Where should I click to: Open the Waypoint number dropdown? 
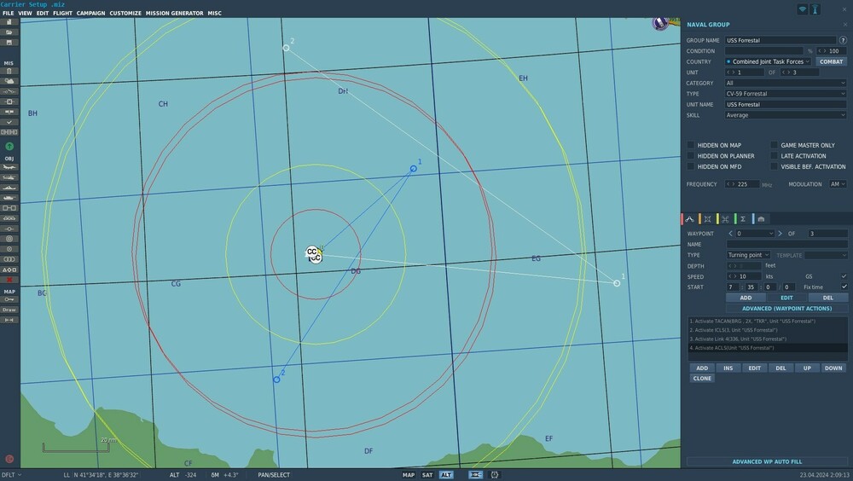coord(755,234)
